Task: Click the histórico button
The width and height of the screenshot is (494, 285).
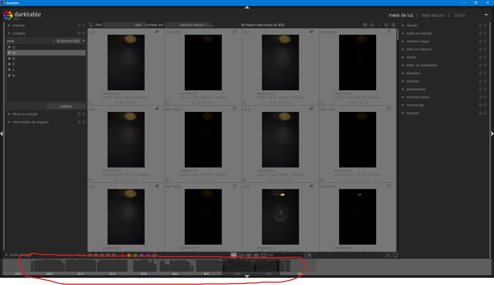Action: 66,106
